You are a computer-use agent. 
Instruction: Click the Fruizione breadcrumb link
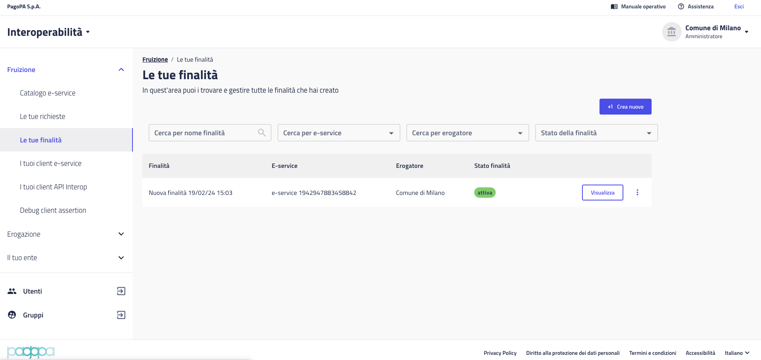pyautogui.click(x=155, y=60)
